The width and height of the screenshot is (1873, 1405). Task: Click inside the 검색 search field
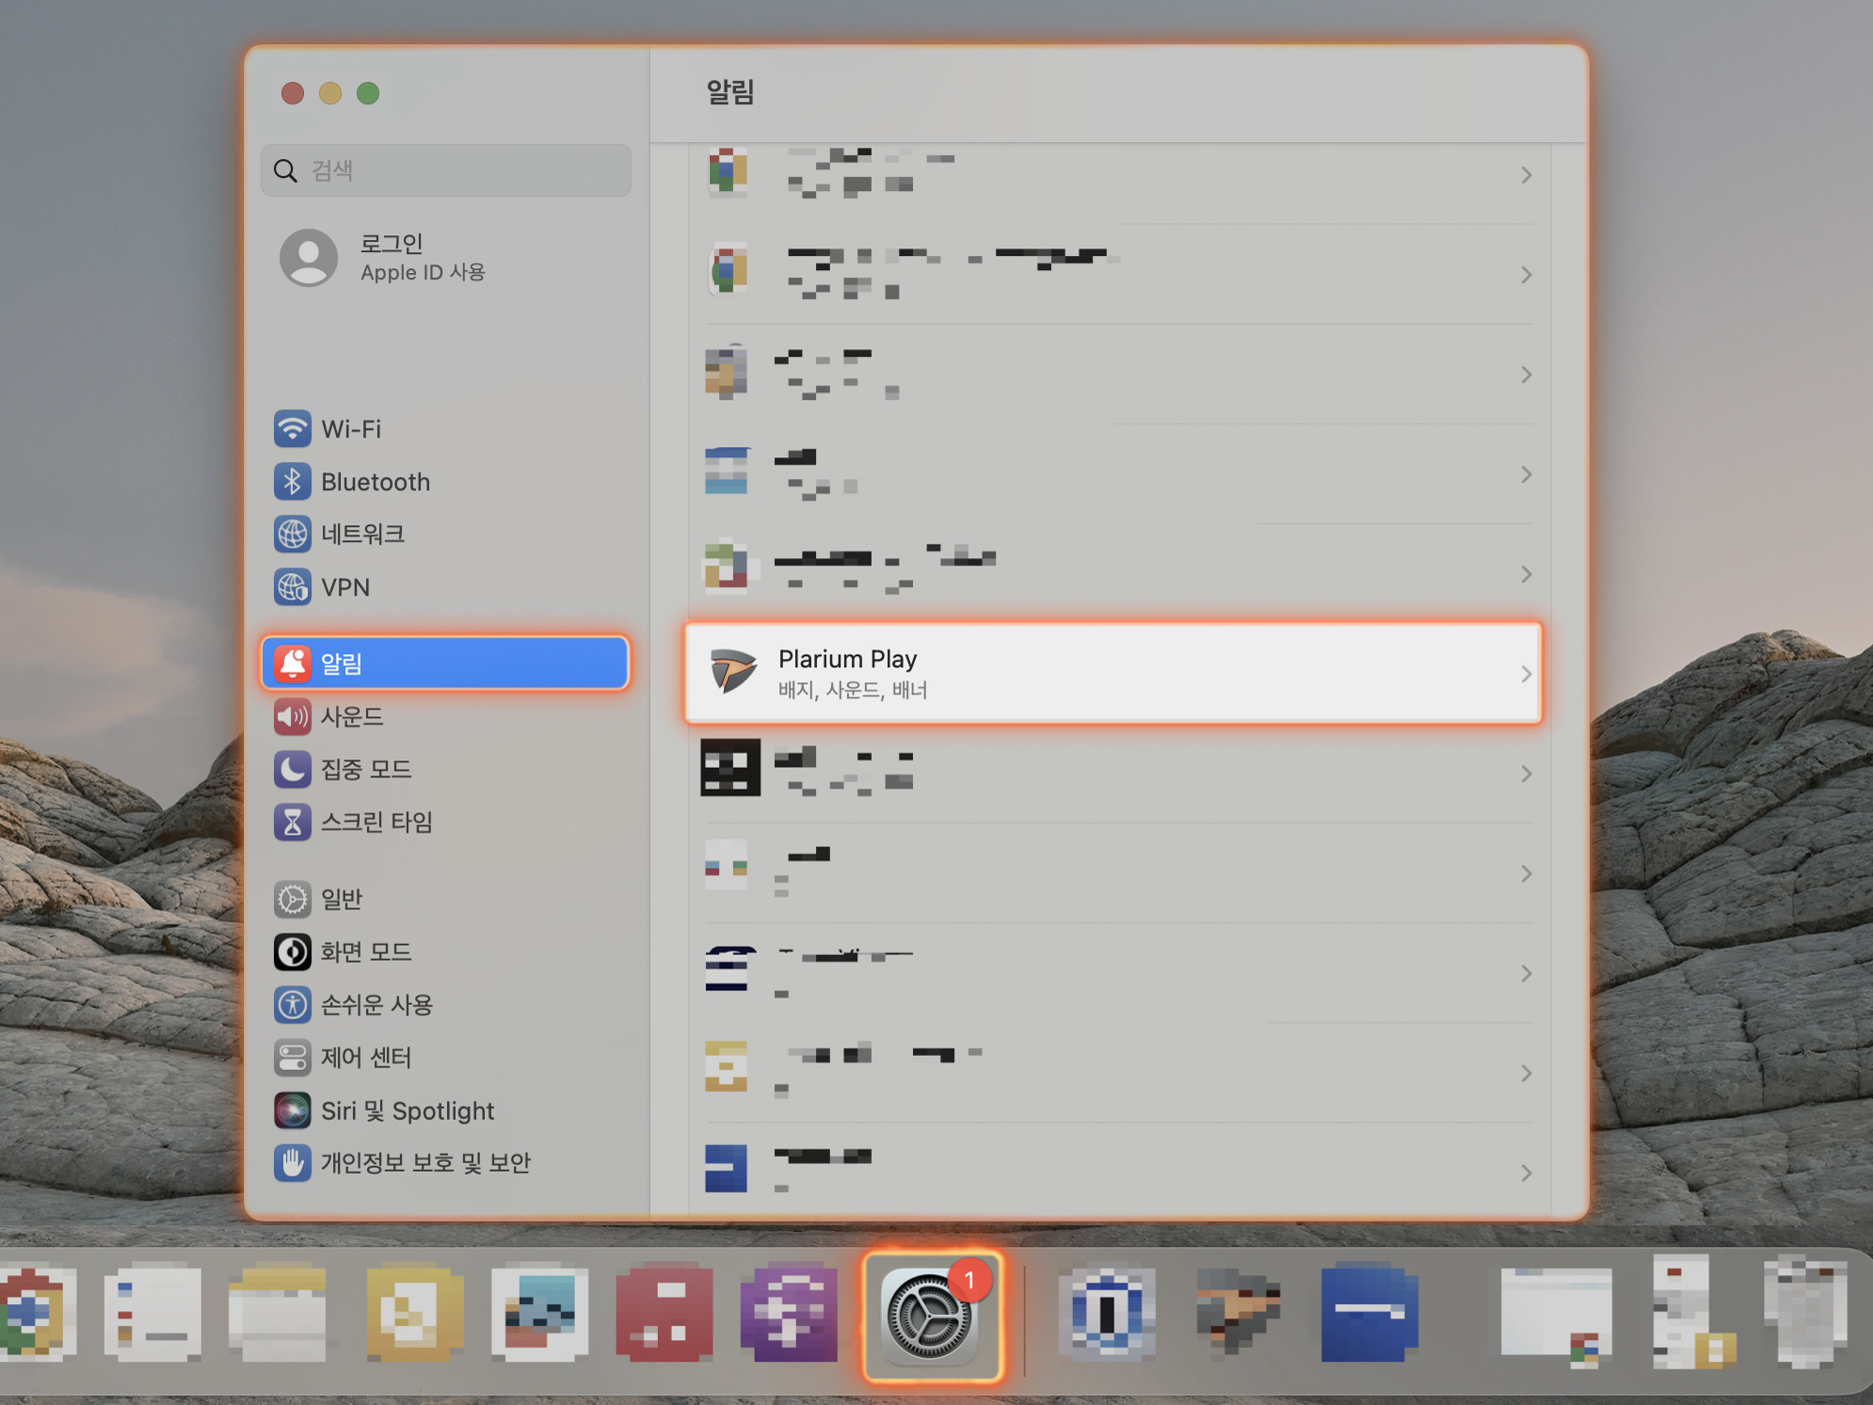pyautogui.click(x=446, y=170)
